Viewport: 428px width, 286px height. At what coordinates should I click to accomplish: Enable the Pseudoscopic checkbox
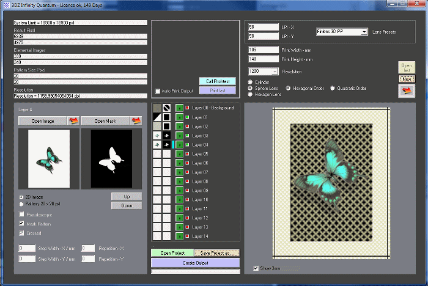point(22,215)
